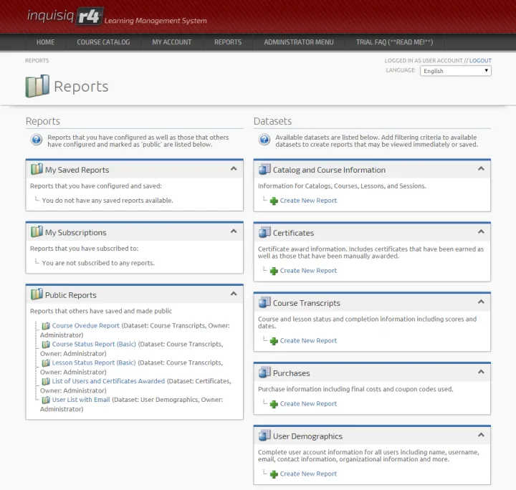Click the help icon in the Reports section
516x490 pixels.
click(36, 140)
